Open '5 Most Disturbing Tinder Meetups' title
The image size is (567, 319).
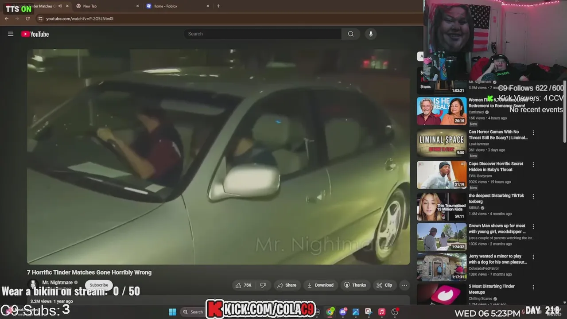pyautogui.click(x=492, y=289)
